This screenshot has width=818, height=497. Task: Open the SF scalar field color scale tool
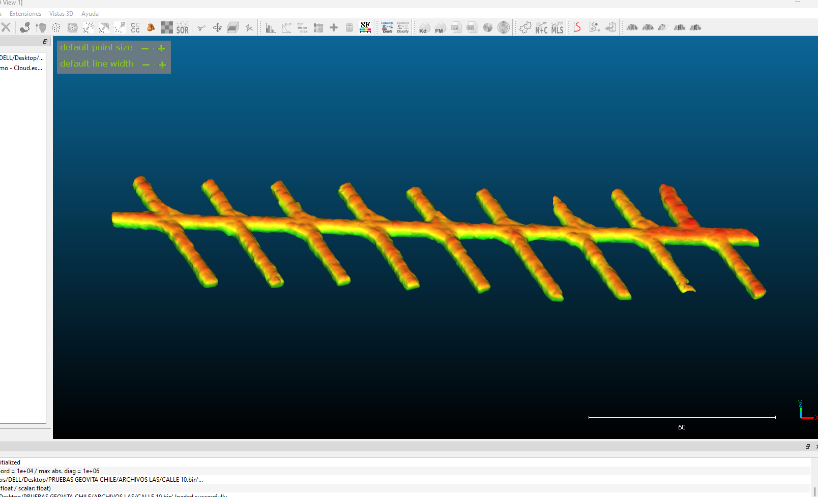coord(365,27)
